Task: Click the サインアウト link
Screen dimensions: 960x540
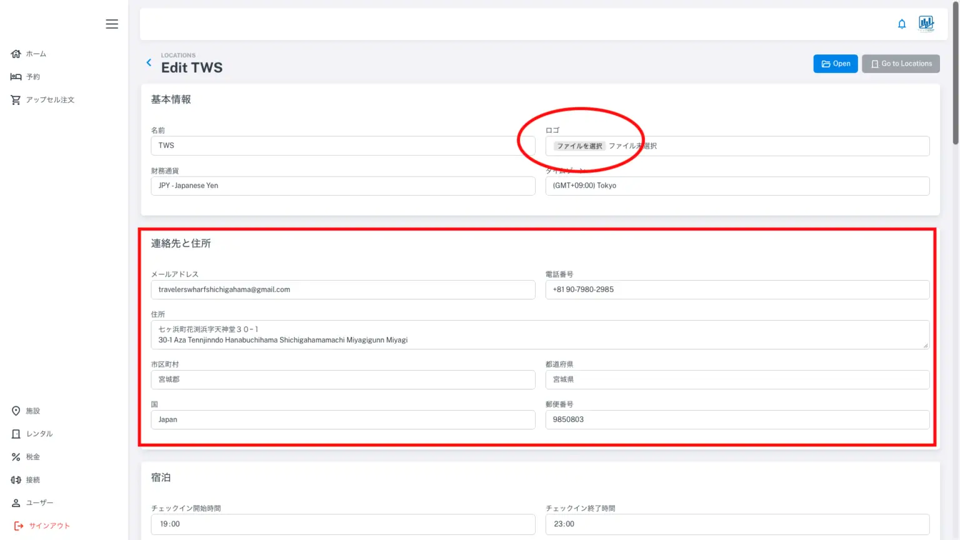Action: click(49, 526)
